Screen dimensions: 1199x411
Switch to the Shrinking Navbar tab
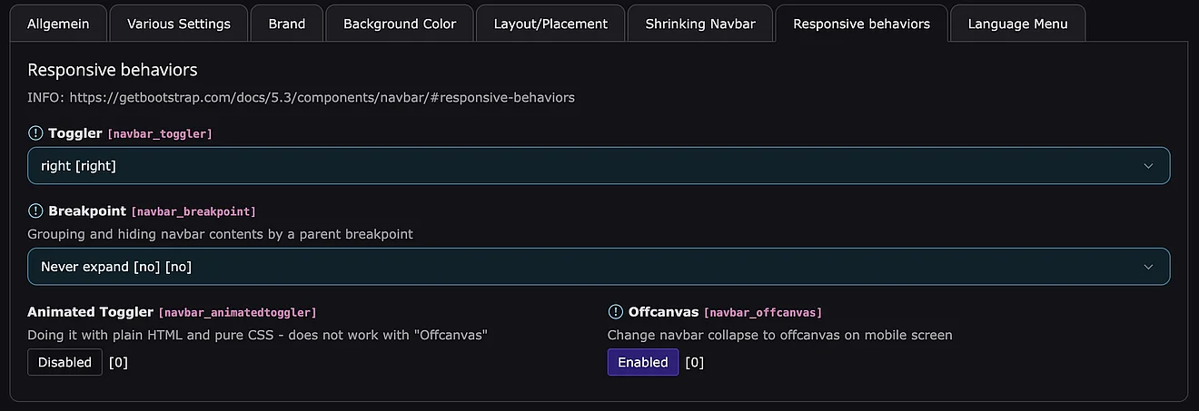coord(700,24)
